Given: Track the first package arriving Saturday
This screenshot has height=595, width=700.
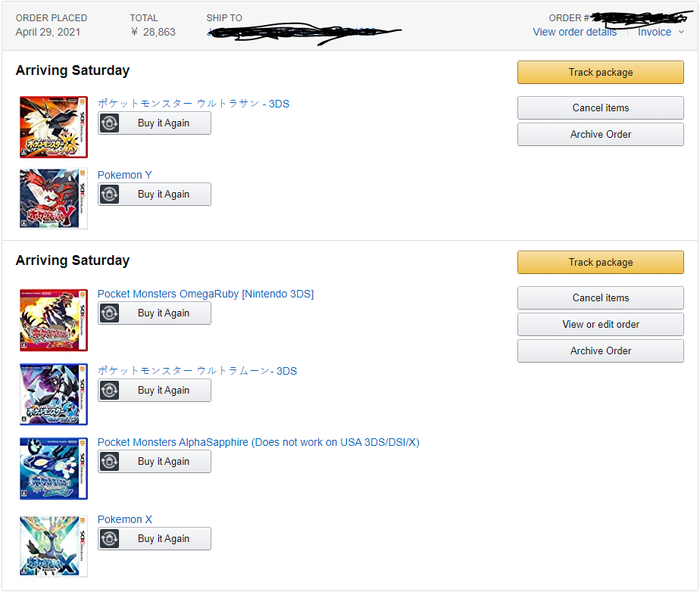Looking at the screenshot, I should pos(601,72).
